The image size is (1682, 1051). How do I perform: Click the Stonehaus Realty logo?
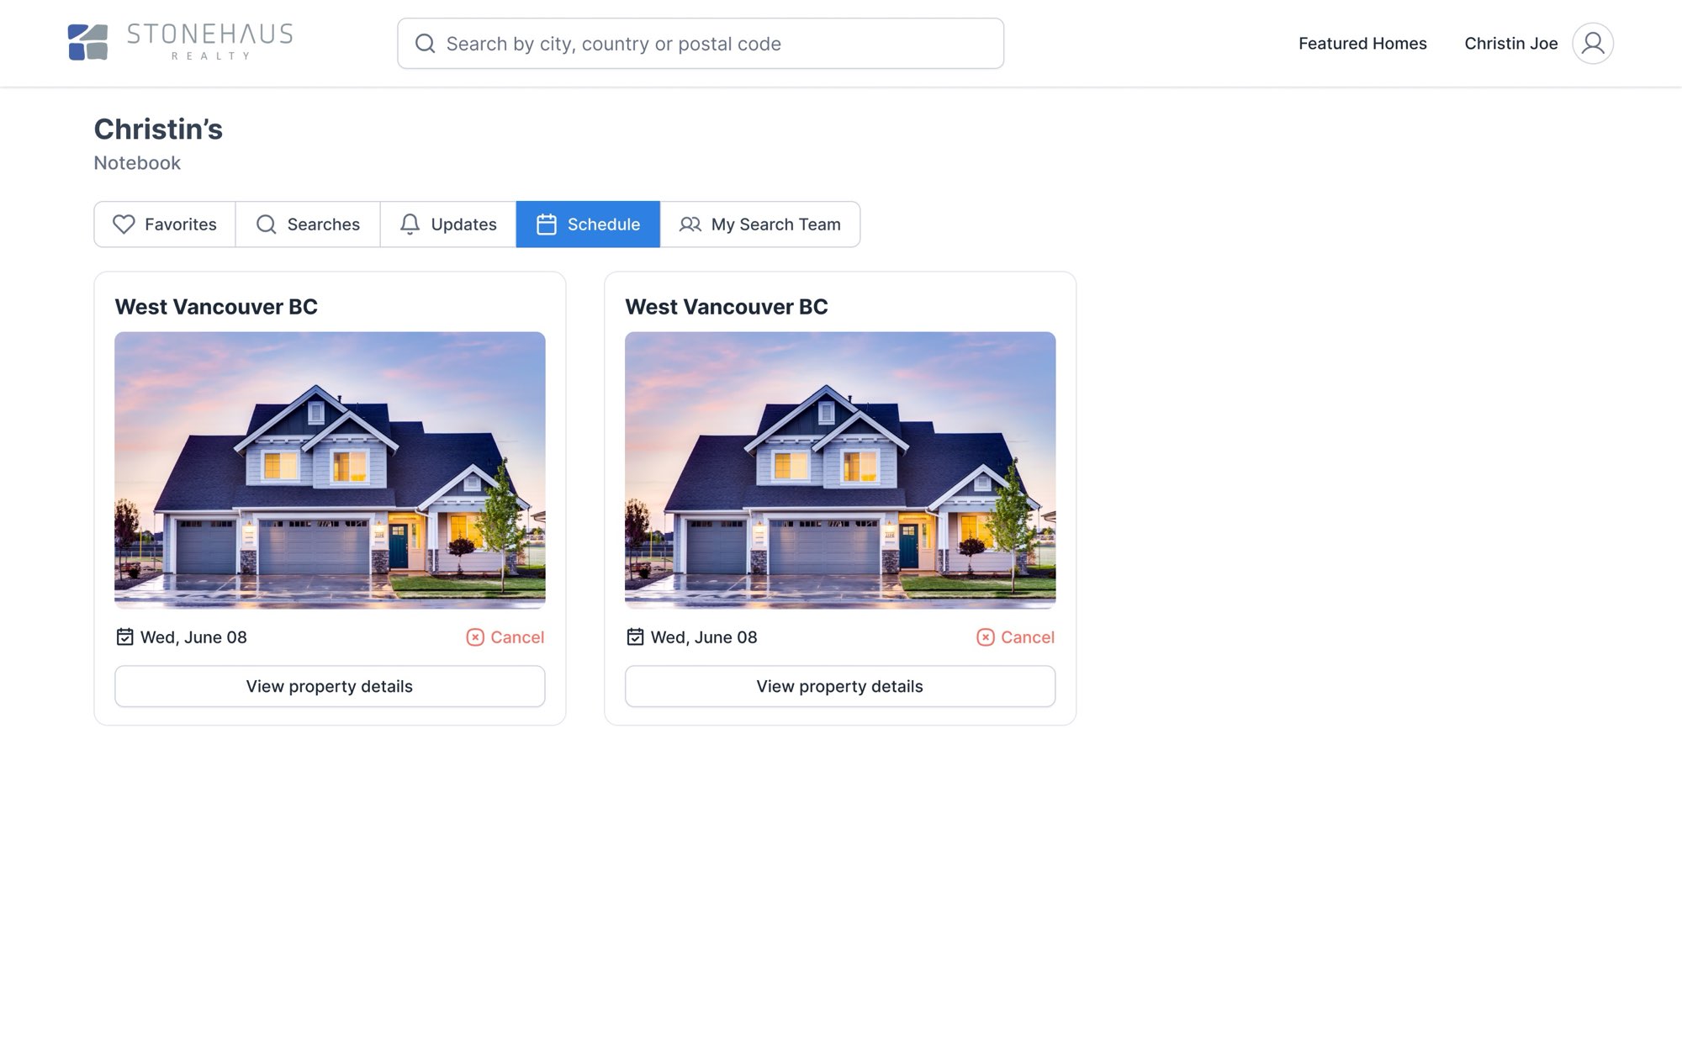[x=180, y=42]
